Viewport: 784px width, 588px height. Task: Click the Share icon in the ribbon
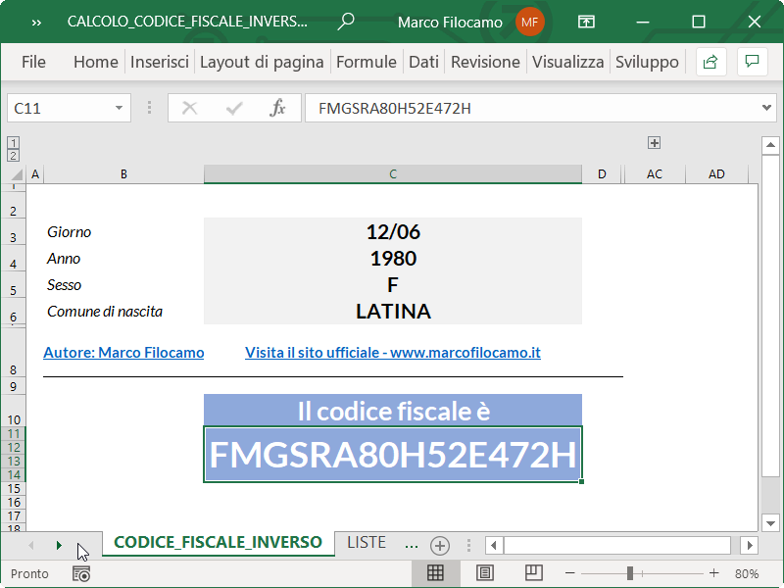pos(711,62)
